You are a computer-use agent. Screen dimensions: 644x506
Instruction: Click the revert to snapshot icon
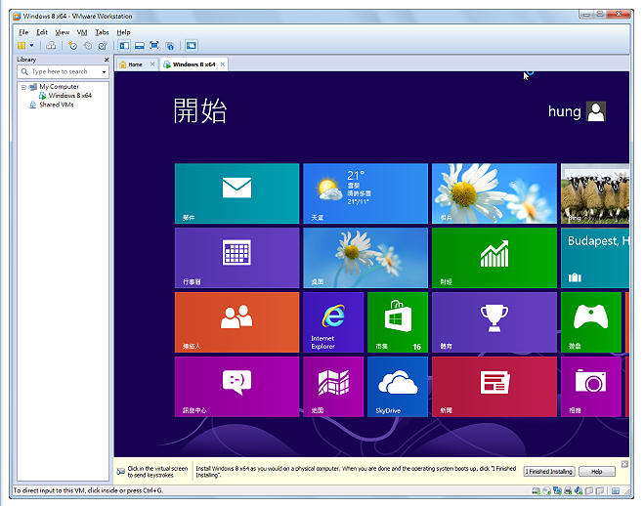click(88, 46)
